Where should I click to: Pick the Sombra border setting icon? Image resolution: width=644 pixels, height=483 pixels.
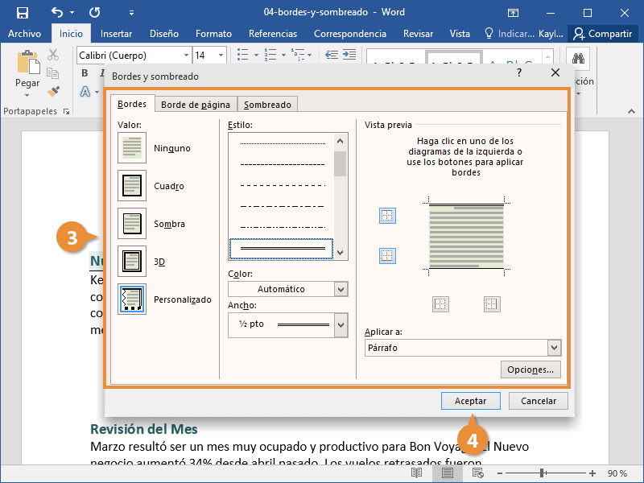coord(132,224)
